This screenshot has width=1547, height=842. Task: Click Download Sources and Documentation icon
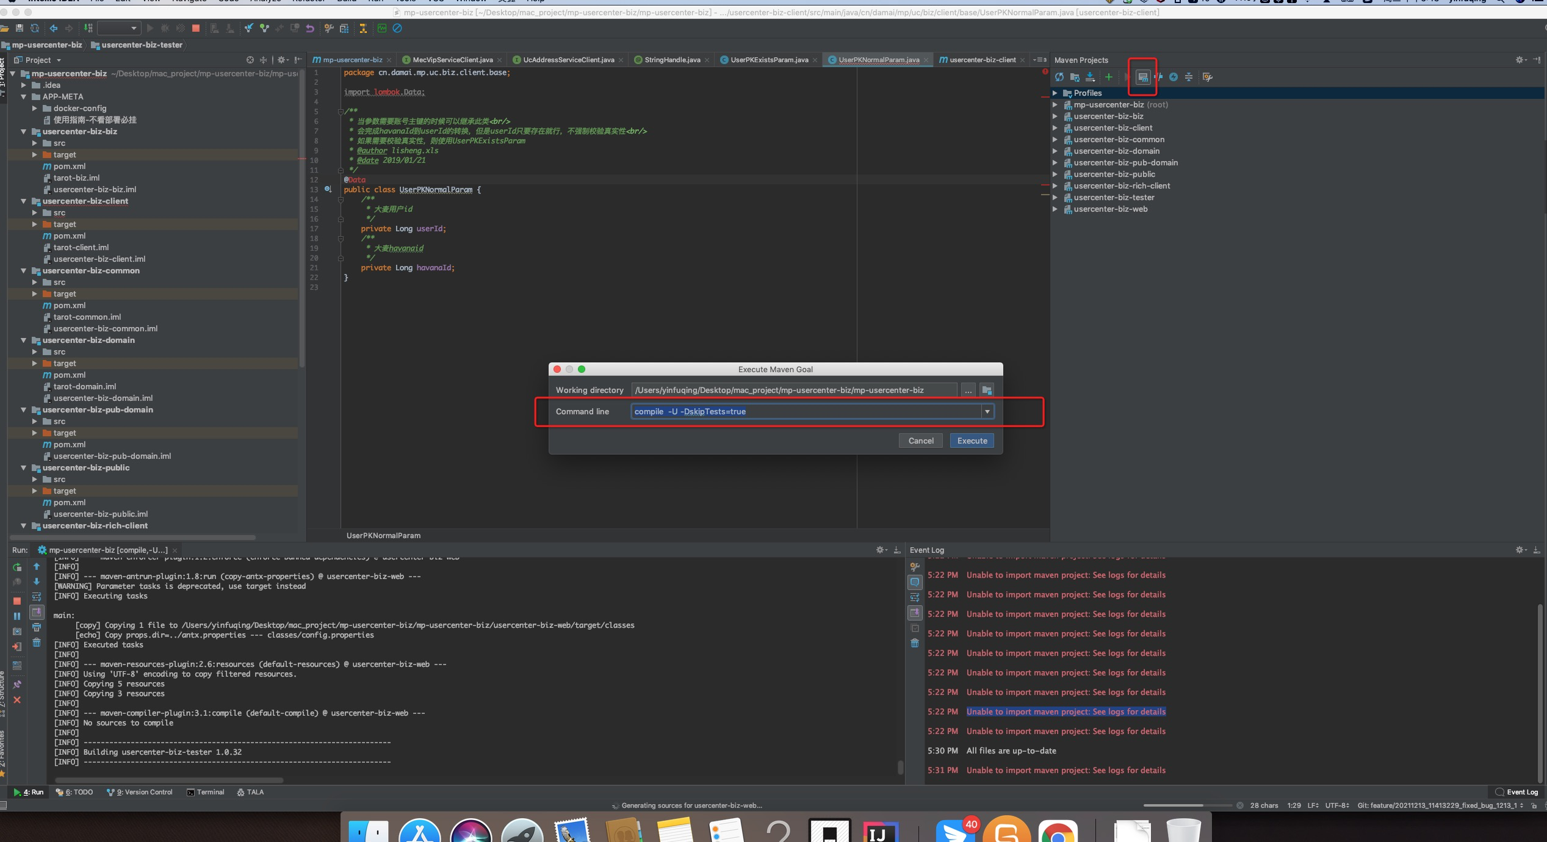(x=1090, y=77)
